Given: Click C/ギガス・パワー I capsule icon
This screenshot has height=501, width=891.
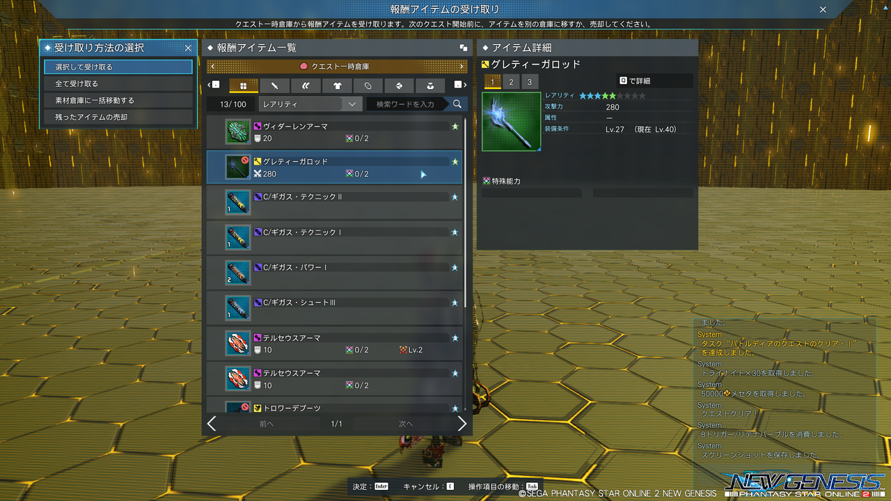Looking at the screenshot, I should click(x=238, y=273).
